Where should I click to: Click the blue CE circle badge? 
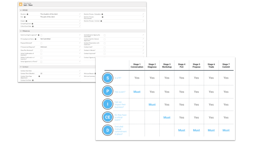tap(108, 117)
